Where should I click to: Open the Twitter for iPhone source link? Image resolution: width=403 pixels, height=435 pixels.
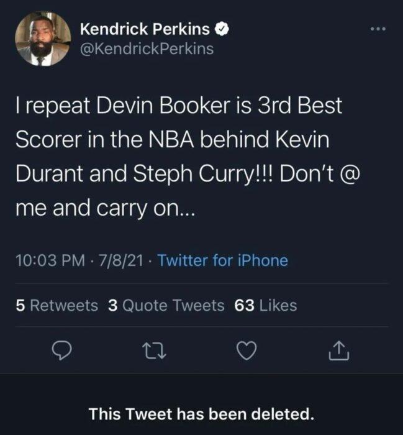223,260
